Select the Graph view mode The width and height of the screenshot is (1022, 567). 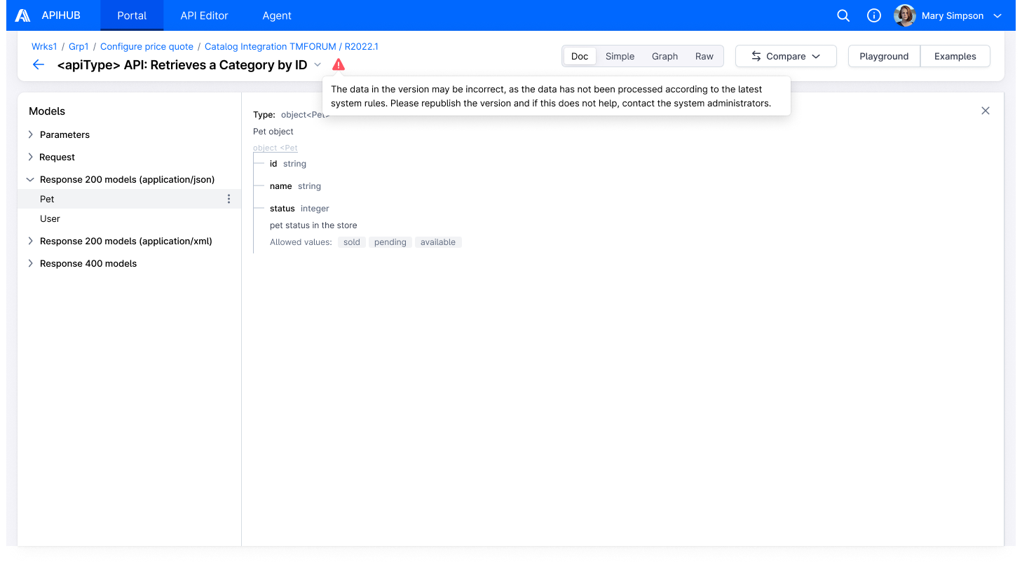point(665,56)
